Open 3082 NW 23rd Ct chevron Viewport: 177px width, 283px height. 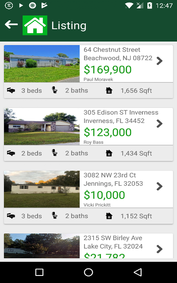click(159, 187)
